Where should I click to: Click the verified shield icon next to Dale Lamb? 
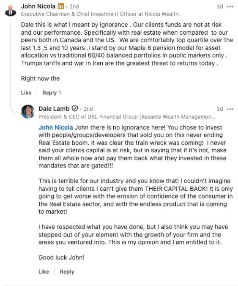coord(75,109)
